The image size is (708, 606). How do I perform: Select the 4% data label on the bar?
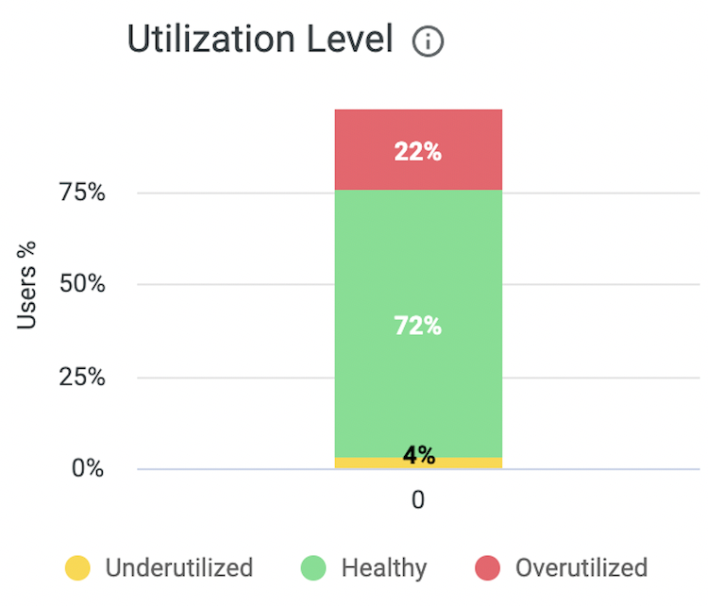point(418,456)
